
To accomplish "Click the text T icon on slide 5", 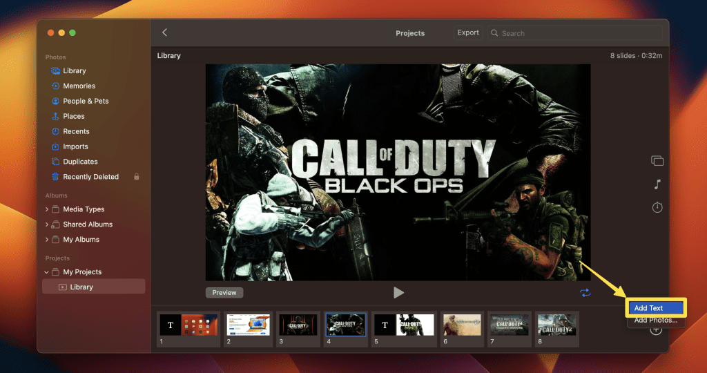I will click(x=385, y=325).
